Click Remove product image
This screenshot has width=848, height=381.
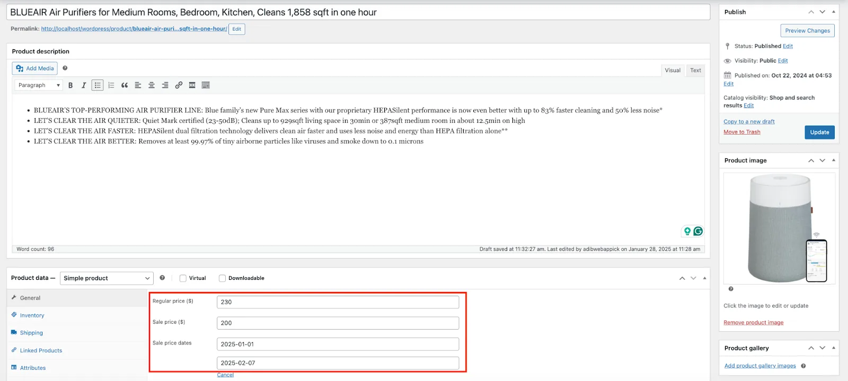tap(753, 323)
